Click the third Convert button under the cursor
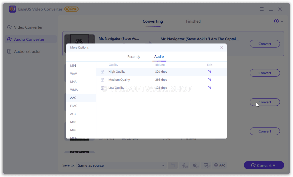This screenshot has width=293, height=177. click(x=265, y=102)
